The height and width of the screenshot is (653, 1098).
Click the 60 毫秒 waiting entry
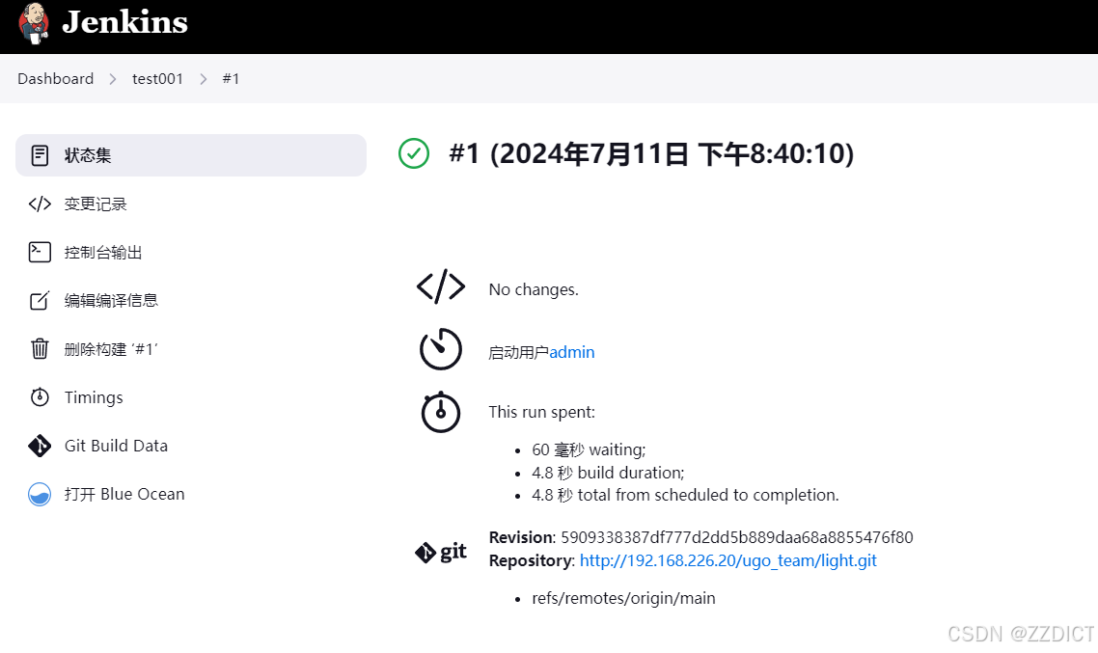pos(589,450)
